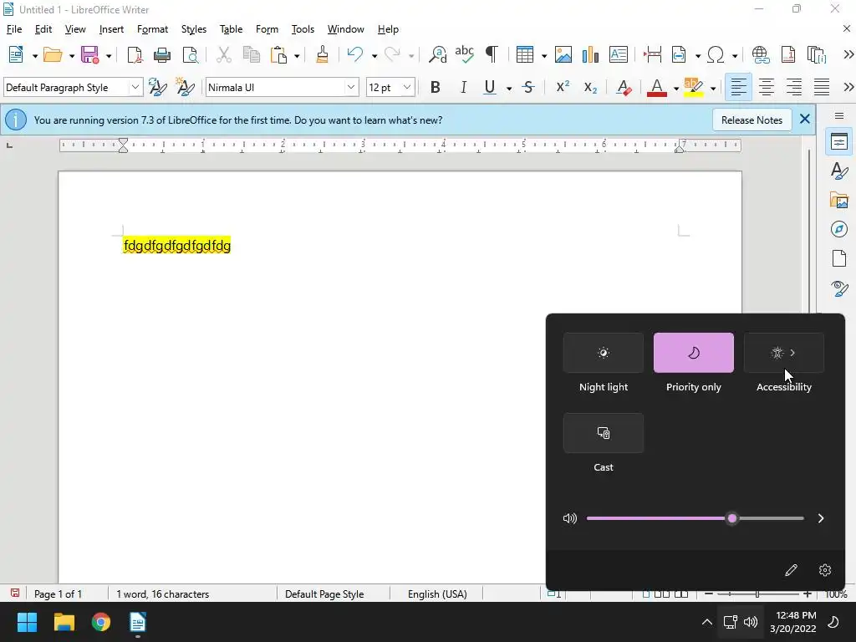This screenshot has height=642, width=856.
Task: Click the Cast quick setting button
Action: [604, 433]
